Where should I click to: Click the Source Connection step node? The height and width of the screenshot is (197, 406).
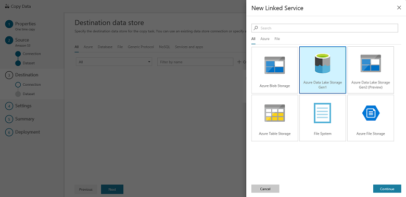tap(18, 54)
